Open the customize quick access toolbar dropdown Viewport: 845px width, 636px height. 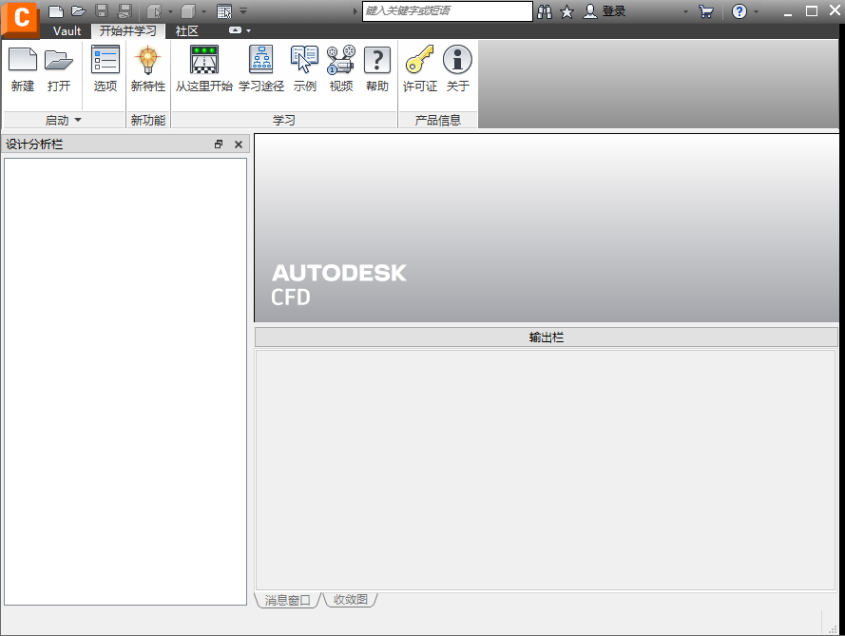[243, 10]
